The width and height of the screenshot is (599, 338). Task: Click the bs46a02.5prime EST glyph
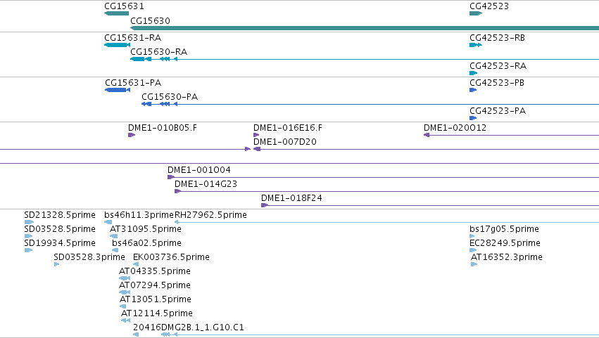(115, 250)
